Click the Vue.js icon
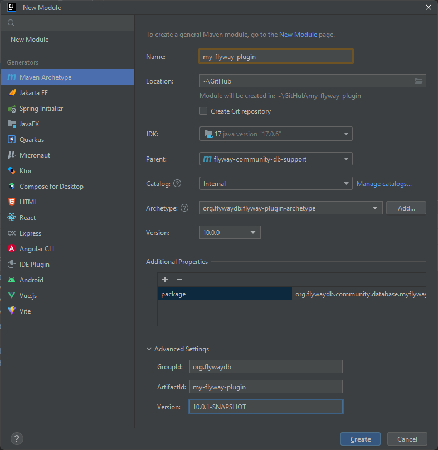Screen dimensions: 438x450 12,295
